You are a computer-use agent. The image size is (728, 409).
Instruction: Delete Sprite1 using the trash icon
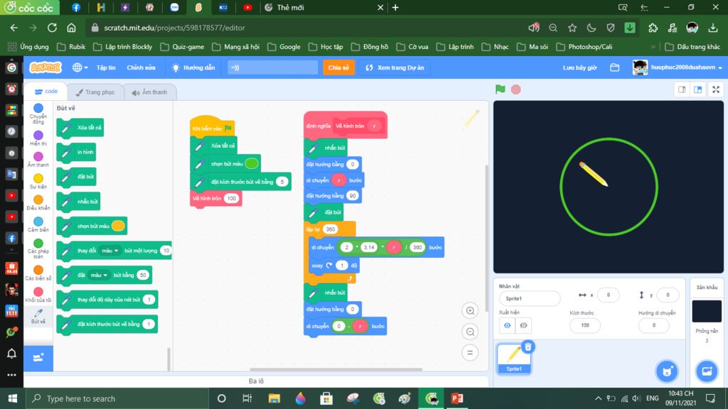click(x=528, y=347)
